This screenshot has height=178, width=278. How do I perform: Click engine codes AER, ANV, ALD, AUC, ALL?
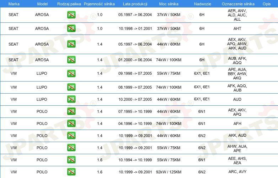(237, 15)
